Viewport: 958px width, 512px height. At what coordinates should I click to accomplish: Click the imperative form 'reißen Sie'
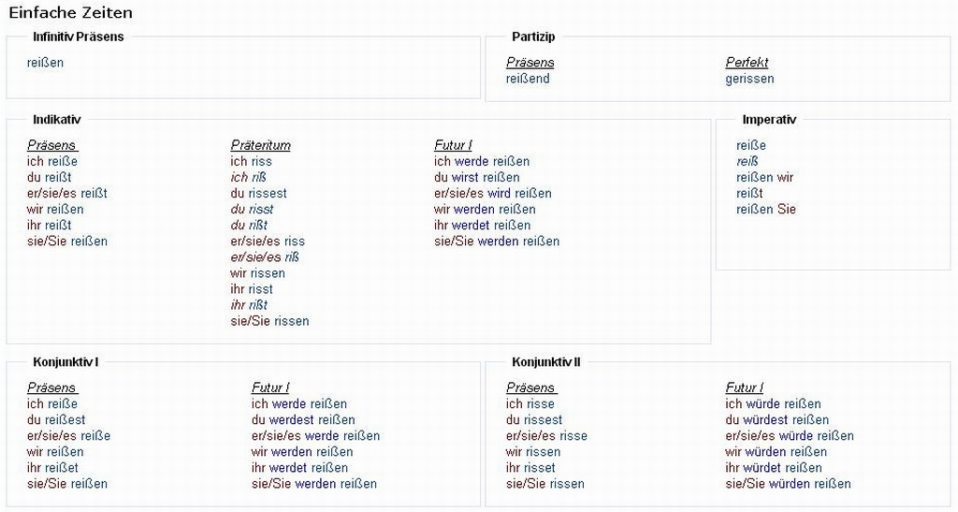765,209
